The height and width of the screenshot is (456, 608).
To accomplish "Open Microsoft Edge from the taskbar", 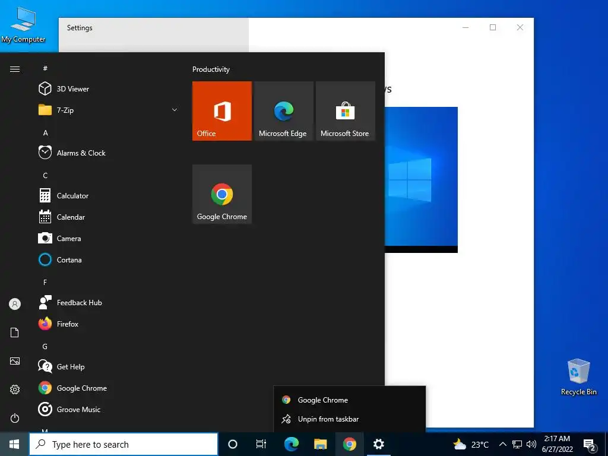I will (x=291, y=444).
